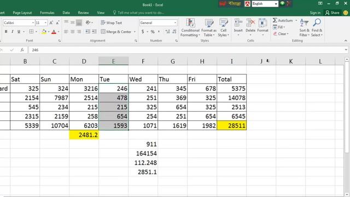The width and height of the screenshot is (350, 197).
Task: Click the Decrease Font Size icon
Action: [x=57, y=23]
